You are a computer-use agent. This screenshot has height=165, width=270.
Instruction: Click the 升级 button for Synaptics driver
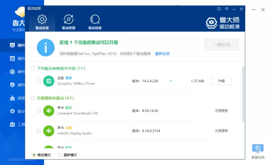coord(221,81)
